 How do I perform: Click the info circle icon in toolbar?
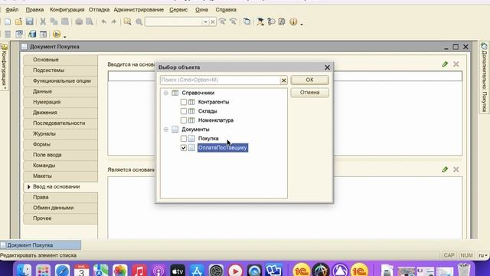293,21
